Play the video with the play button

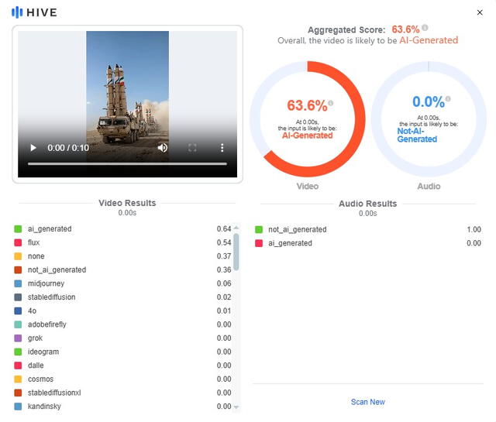coord(33,148)
